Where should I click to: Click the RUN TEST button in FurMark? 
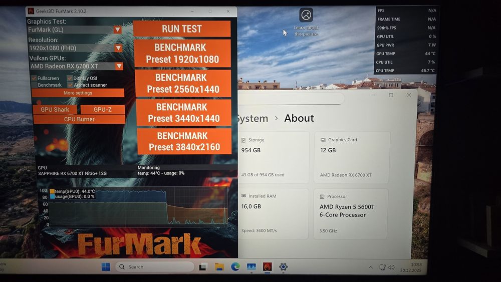[x=181, y=29]
